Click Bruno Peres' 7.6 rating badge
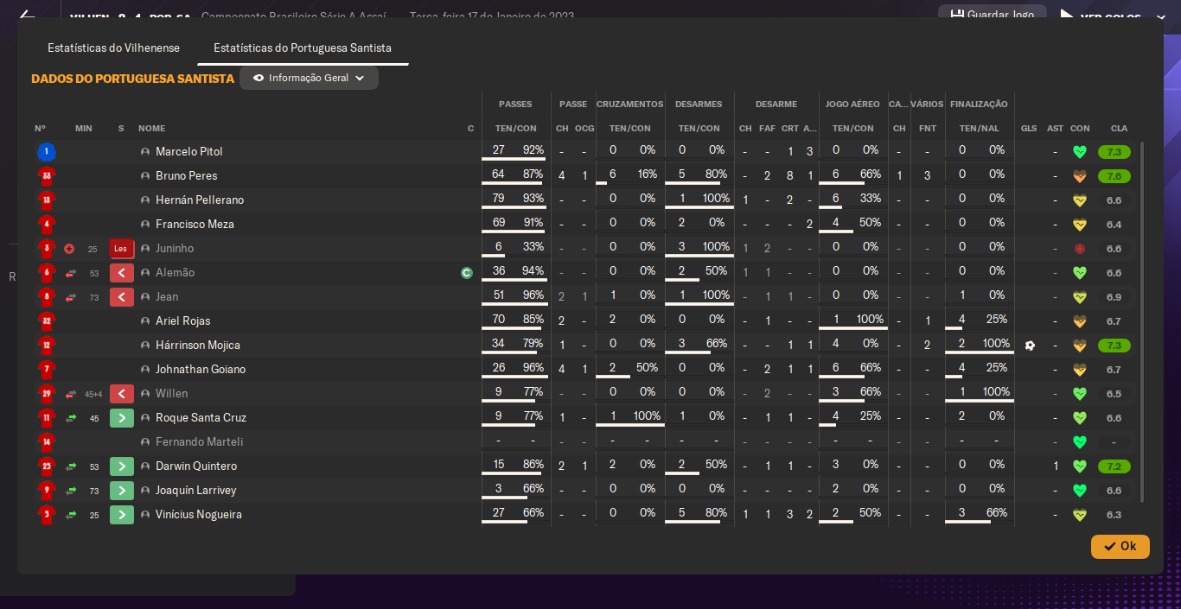Screen dimensions: 1181x609 pos(1114,176)
